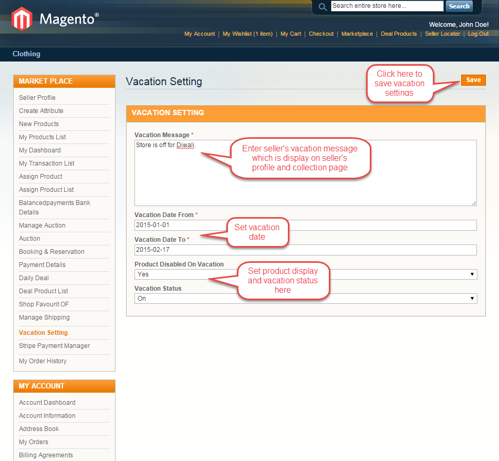Open Deal Products header link
Image resolution: width=499 pixels, height=461 pixels.
point(399,34)
